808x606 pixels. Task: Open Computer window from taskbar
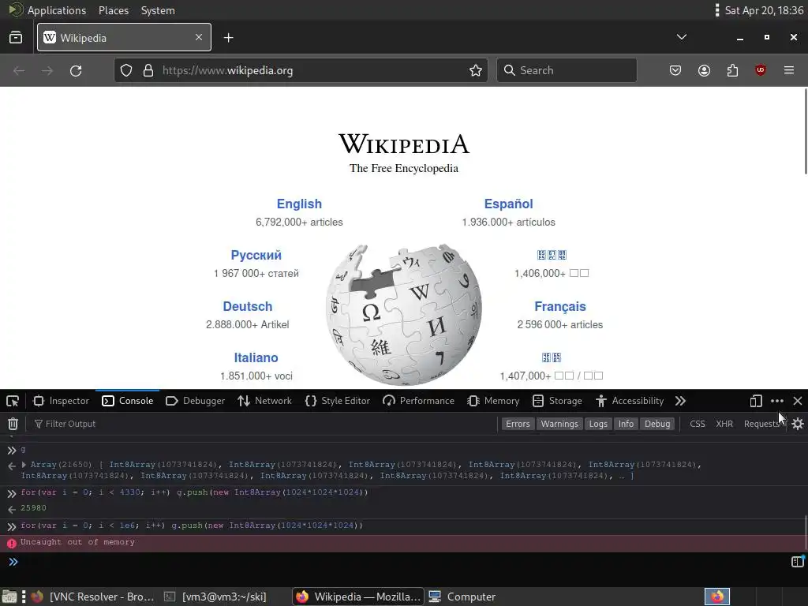[x=462, y=597]
